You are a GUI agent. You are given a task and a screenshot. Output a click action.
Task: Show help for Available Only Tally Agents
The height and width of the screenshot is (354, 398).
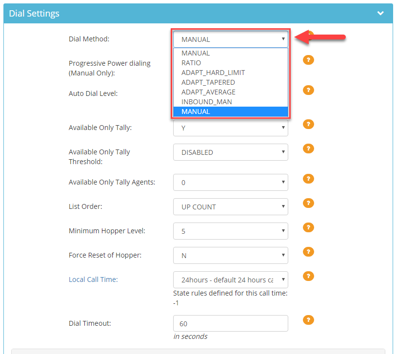pyautogui.click(x=308, y=179)
